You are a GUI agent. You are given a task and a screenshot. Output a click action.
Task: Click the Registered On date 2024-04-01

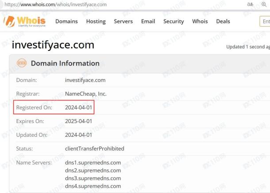[x=78, y=108]
